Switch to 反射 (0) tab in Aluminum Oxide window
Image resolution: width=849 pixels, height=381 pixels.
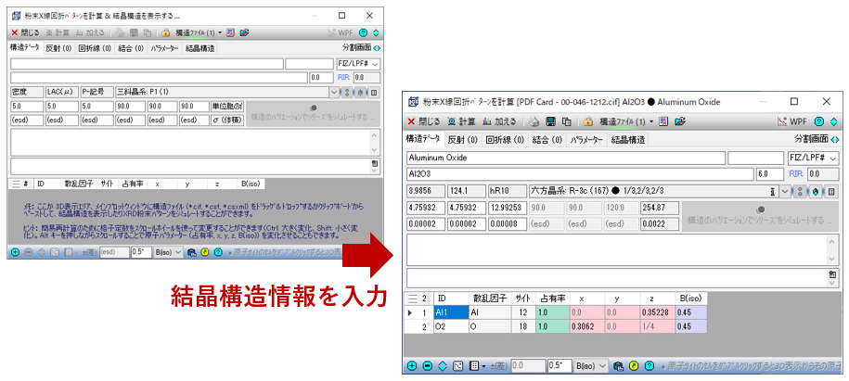coord(462,140)
